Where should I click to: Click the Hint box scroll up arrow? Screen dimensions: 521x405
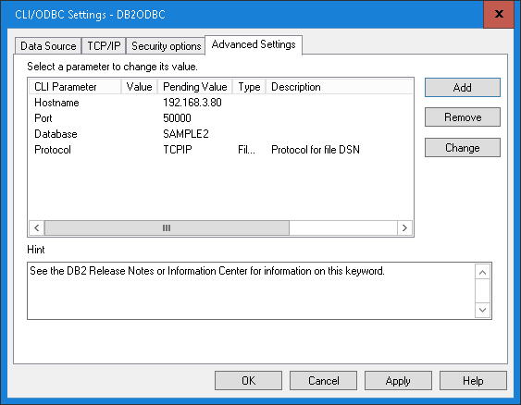[x=482, y=273]
